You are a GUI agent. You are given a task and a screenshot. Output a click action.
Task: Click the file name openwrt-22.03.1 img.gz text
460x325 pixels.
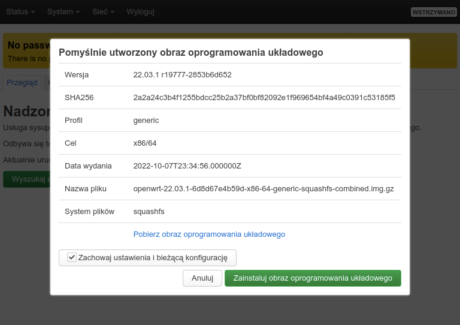tap(264, 189)
